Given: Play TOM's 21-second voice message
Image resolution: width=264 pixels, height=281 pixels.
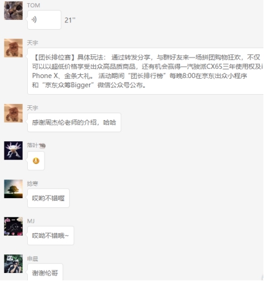Looking at the screenshot, I should (x=44, y=20).
